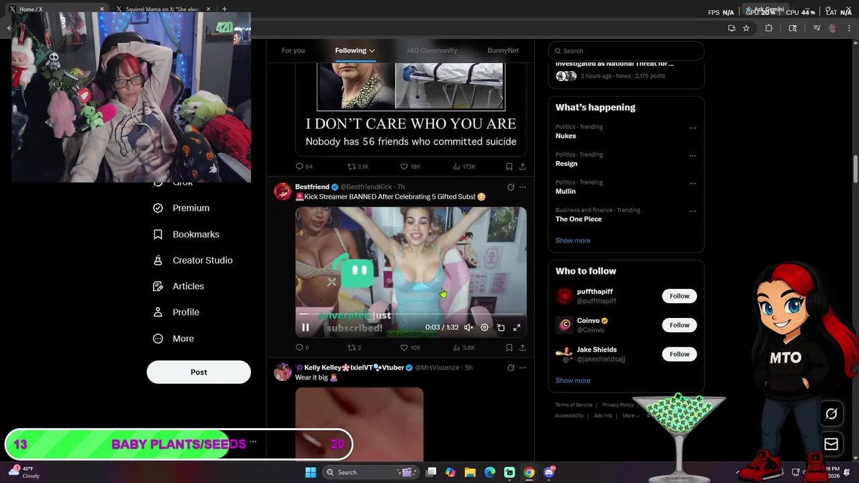Open the browser extensions puzzle icon

click(769, 28)
